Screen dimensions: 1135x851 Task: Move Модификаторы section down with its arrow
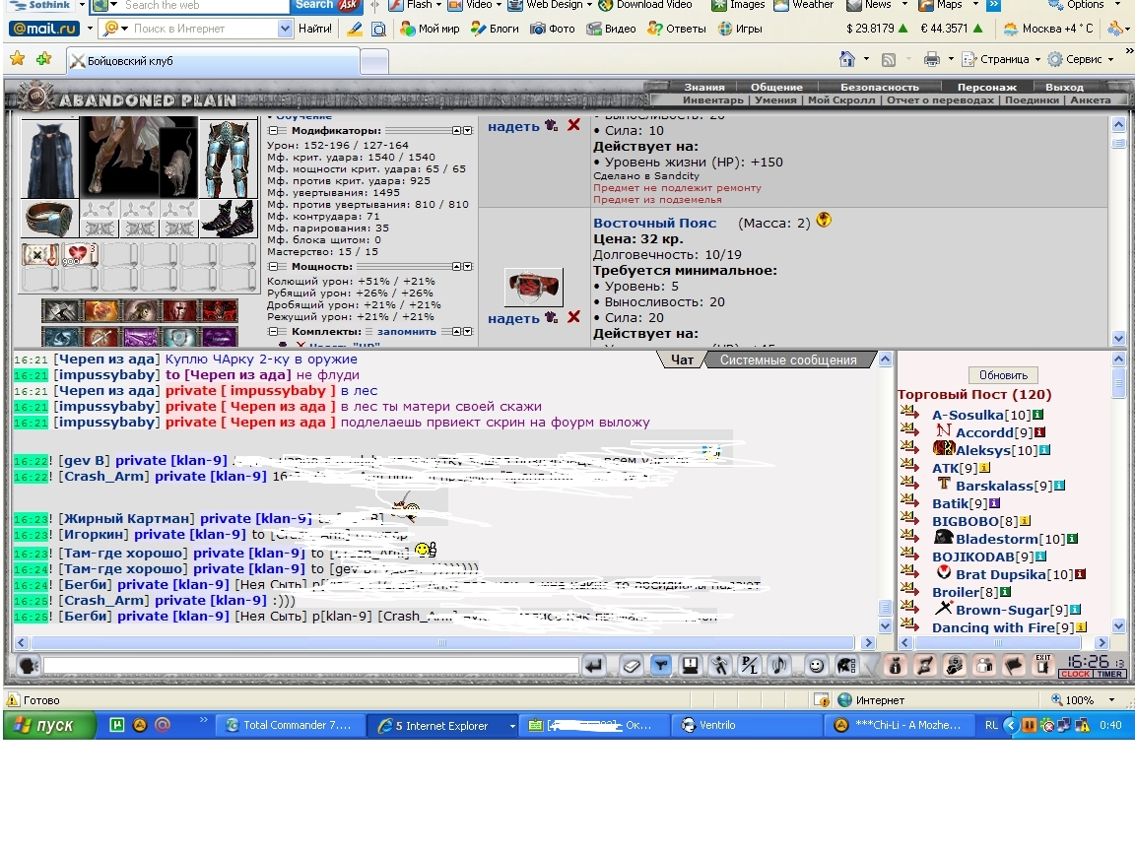[x=468, y=131]
